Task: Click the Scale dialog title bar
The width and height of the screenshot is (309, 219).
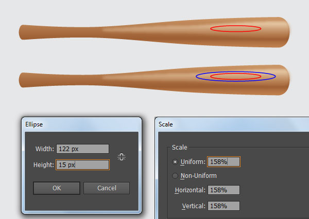Action: click(x=232, y=124)
